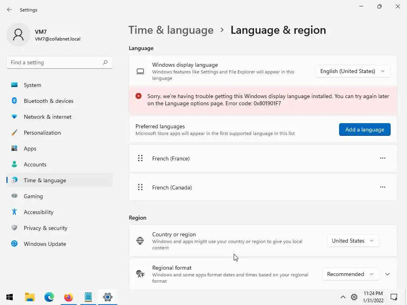Click the Windows Update sync icon
Image resolution: width=407 pixels, height=305 pixels.
14,243
